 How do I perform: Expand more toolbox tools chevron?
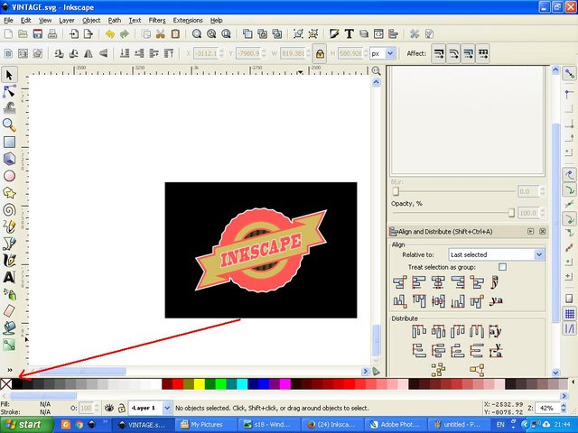[x=10, y=370]
